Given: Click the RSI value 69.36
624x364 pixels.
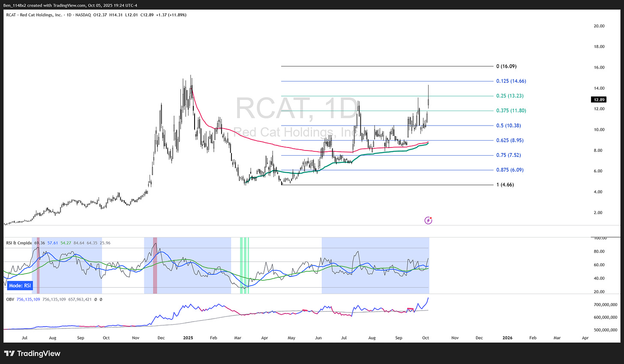Looking at the screenshot, I should (39, 243).
